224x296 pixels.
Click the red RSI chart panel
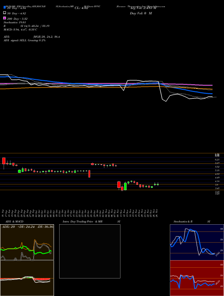pos(197,278)
